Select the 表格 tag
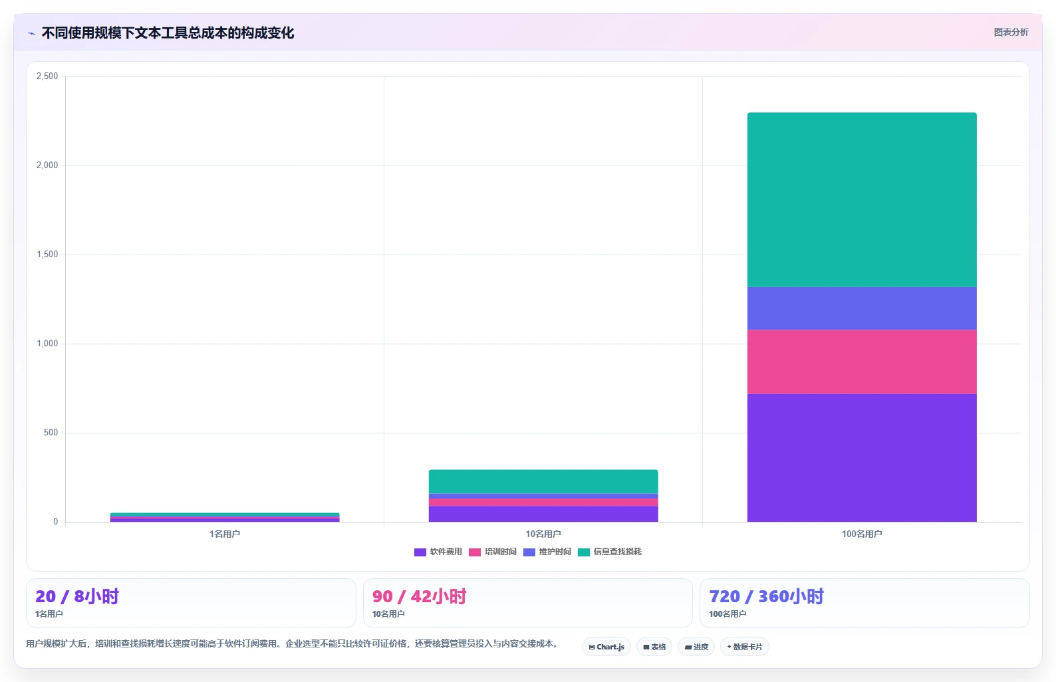 click(x=654, y=647)
